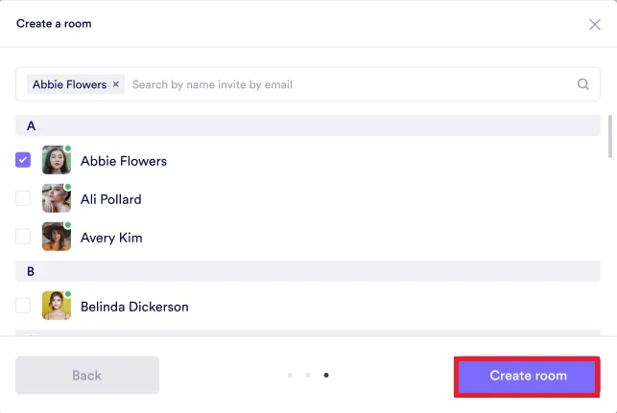
Task: Select the Belinda Dickerson checkbox
Action: [x=23, y=306]
